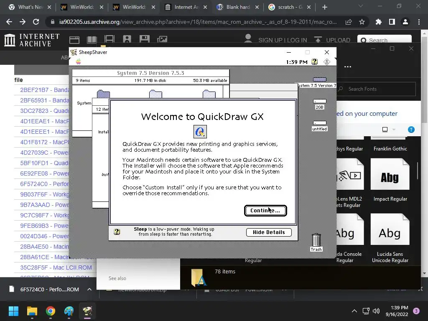Expand the download item chevron for 6F5724C0
This screenshot has width=428, height=321.
[89, 289]
